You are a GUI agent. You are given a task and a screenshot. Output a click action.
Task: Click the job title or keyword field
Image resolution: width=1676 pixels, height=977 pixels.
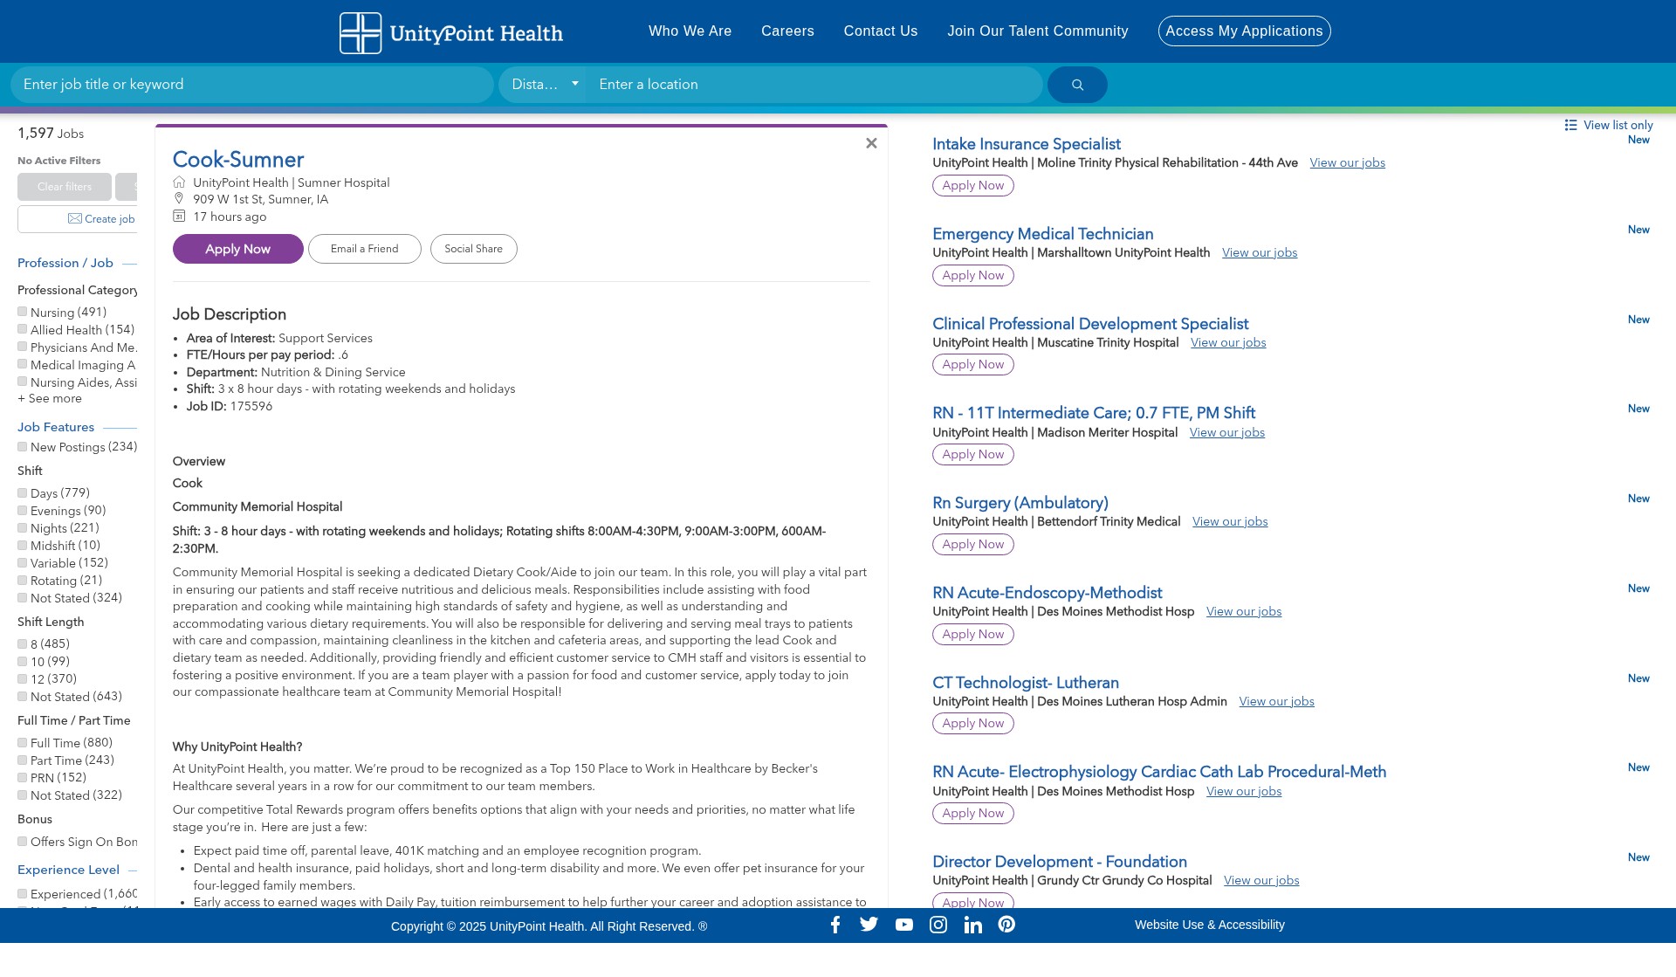tap(252, 85)
